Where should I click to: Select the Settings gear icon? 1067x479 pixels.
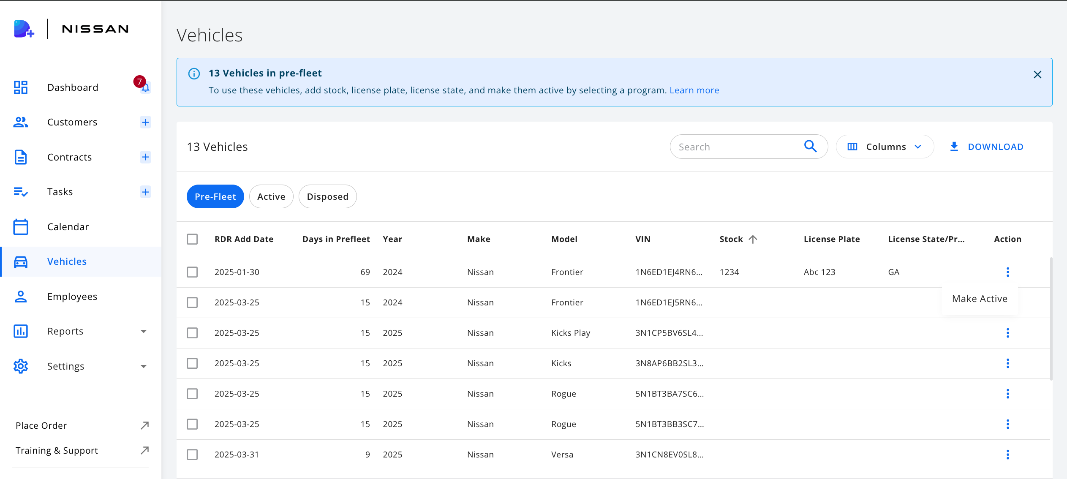click(21, 366)
